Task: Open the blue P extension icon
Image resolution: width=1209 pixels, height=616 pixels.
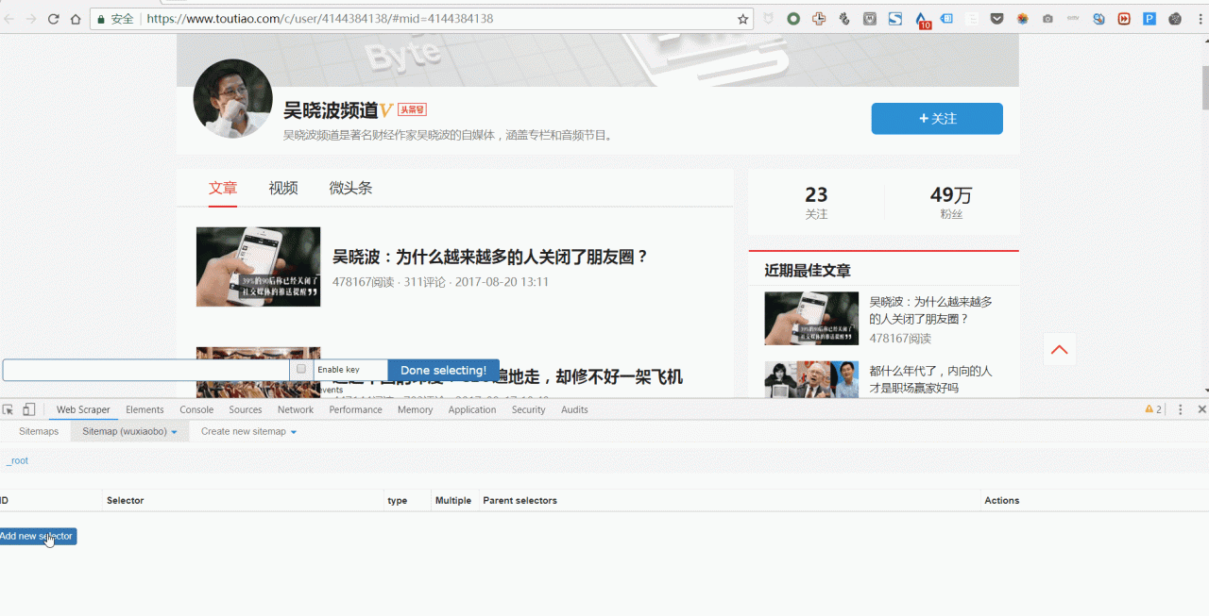Action: pyautogui.click(x=1149, y=19)
